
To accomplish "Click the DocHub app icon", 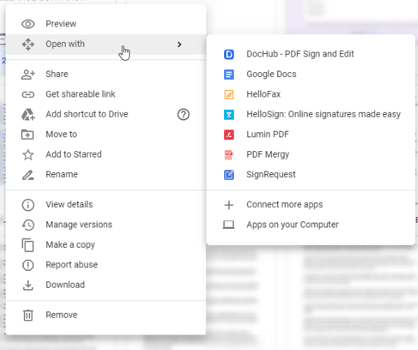I will pyautogui.click(x=229, y=55).
